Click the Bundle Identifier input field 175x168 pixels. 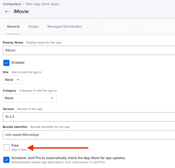[x=89, y=135]
